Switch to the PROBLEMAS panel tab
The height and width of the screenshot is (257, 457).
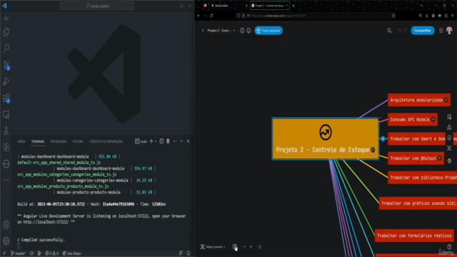pyautogui.click(x=59, y=141)
